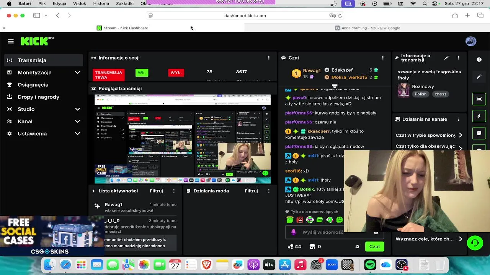Toggle the lightning bolt widget icon
This screenshot has width=490, height=275.
[x=479, y=116]
